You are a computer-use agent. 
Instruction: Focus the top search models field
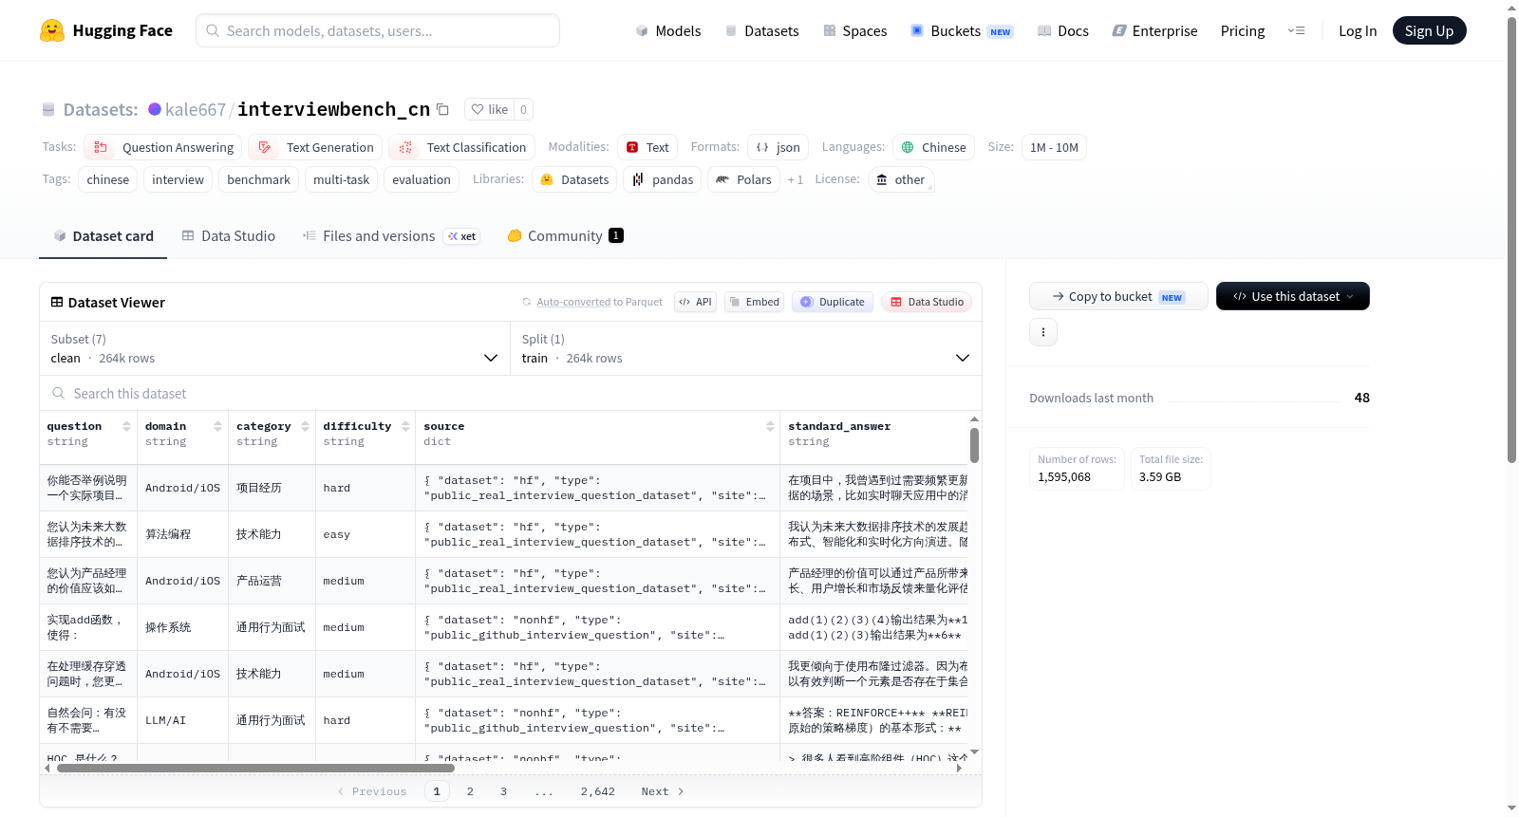(x=378, y=30)
